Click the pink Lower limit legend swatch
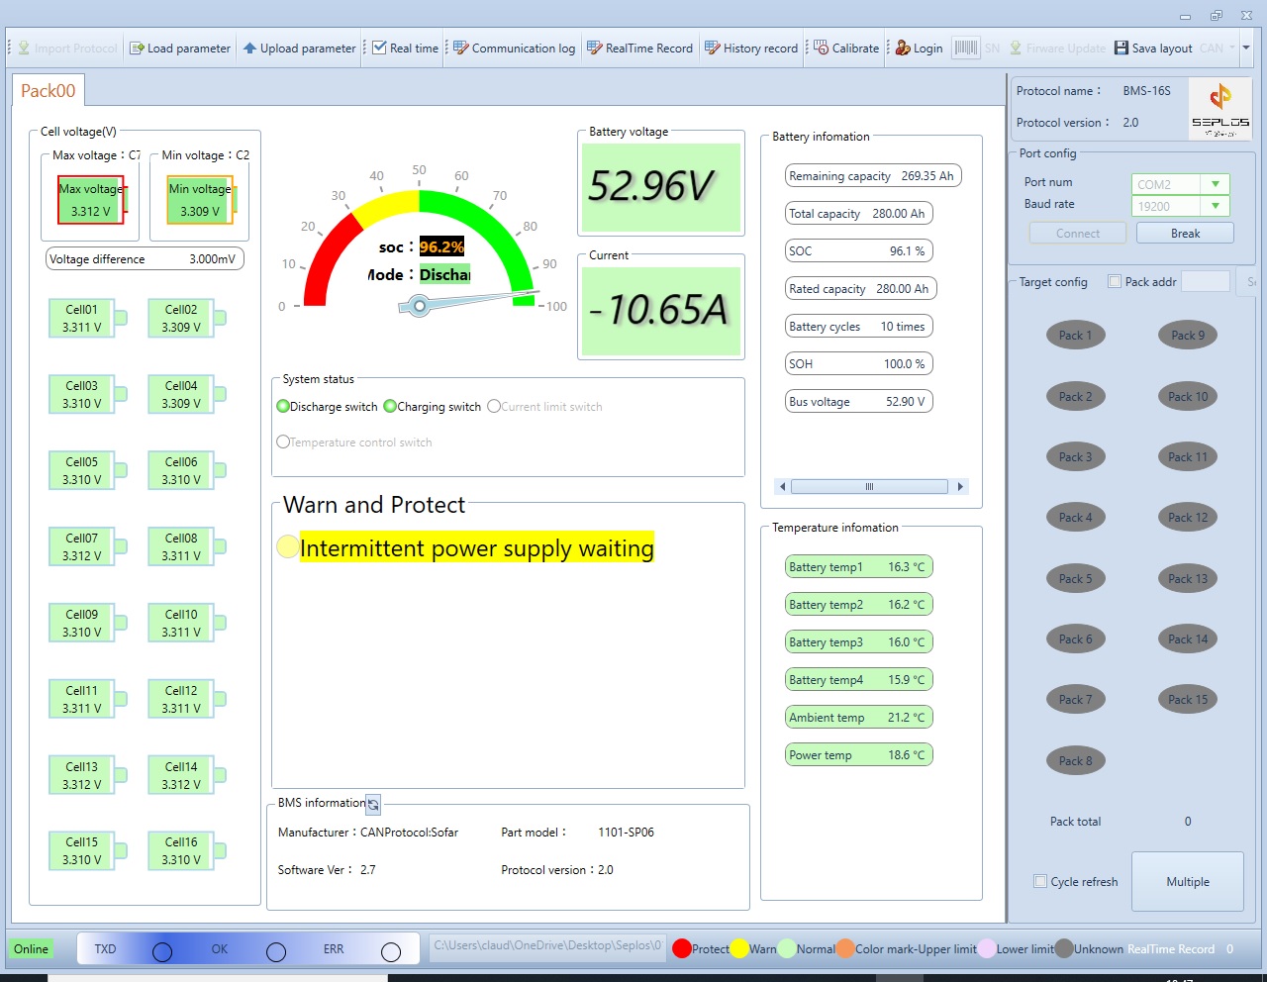Viewport: 1267px width, 982px height. (x=987, y=948)
